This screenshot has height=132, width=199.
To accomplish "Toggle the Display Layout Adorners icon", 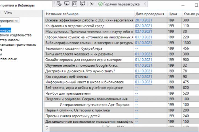I will (75, 4).
